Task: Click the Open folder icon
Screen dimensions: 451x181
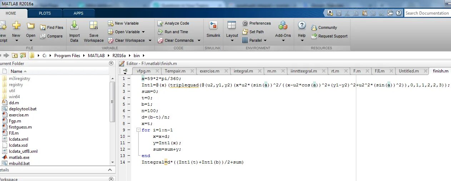Action: point(31,26)
